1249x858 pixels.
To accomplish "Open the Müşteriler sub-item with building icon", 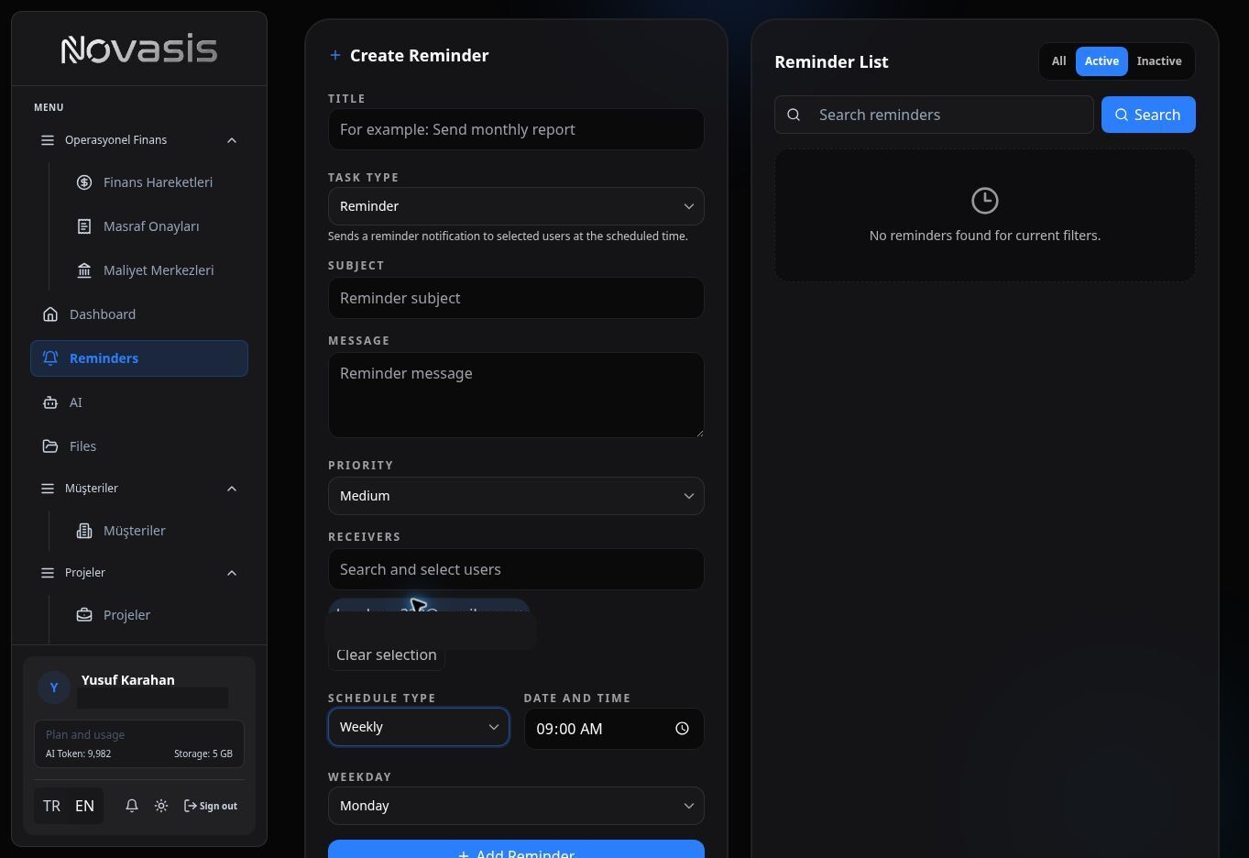I will 134,531.
